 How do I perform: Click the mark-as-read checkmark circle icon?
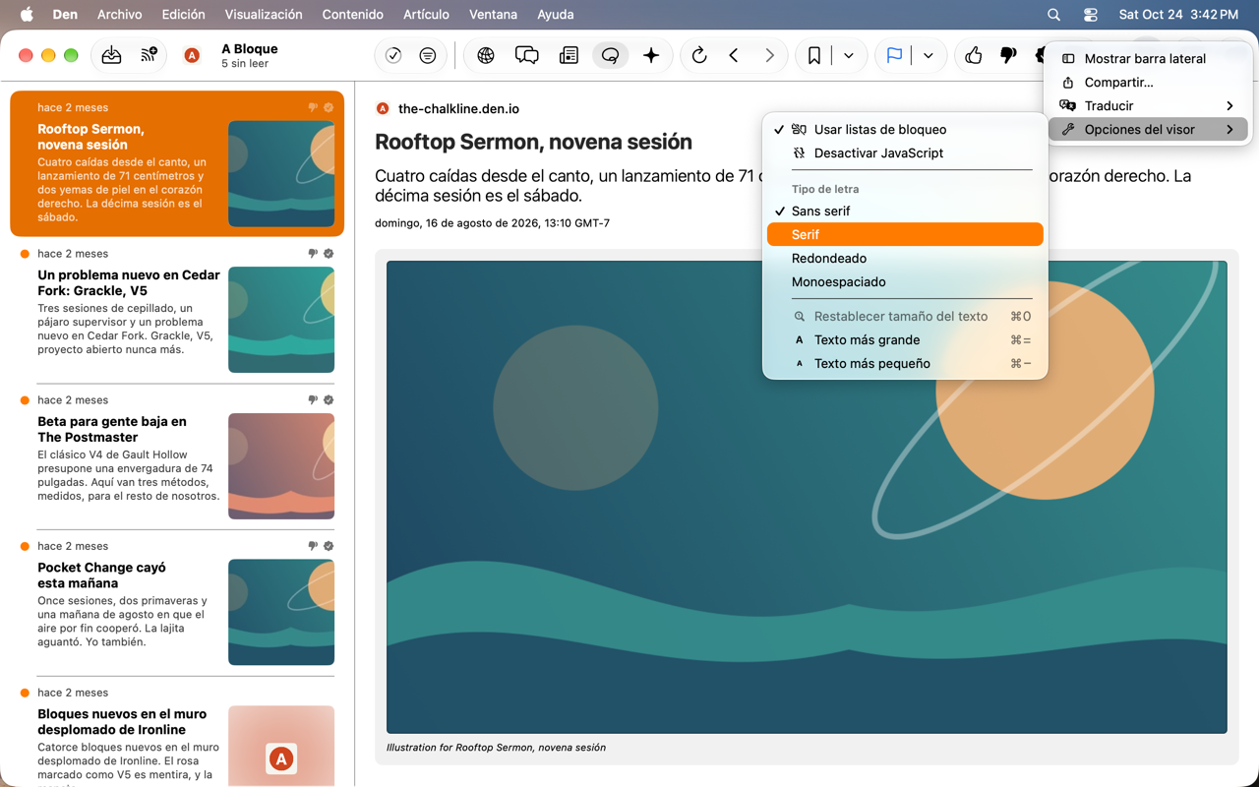(393, 56)
